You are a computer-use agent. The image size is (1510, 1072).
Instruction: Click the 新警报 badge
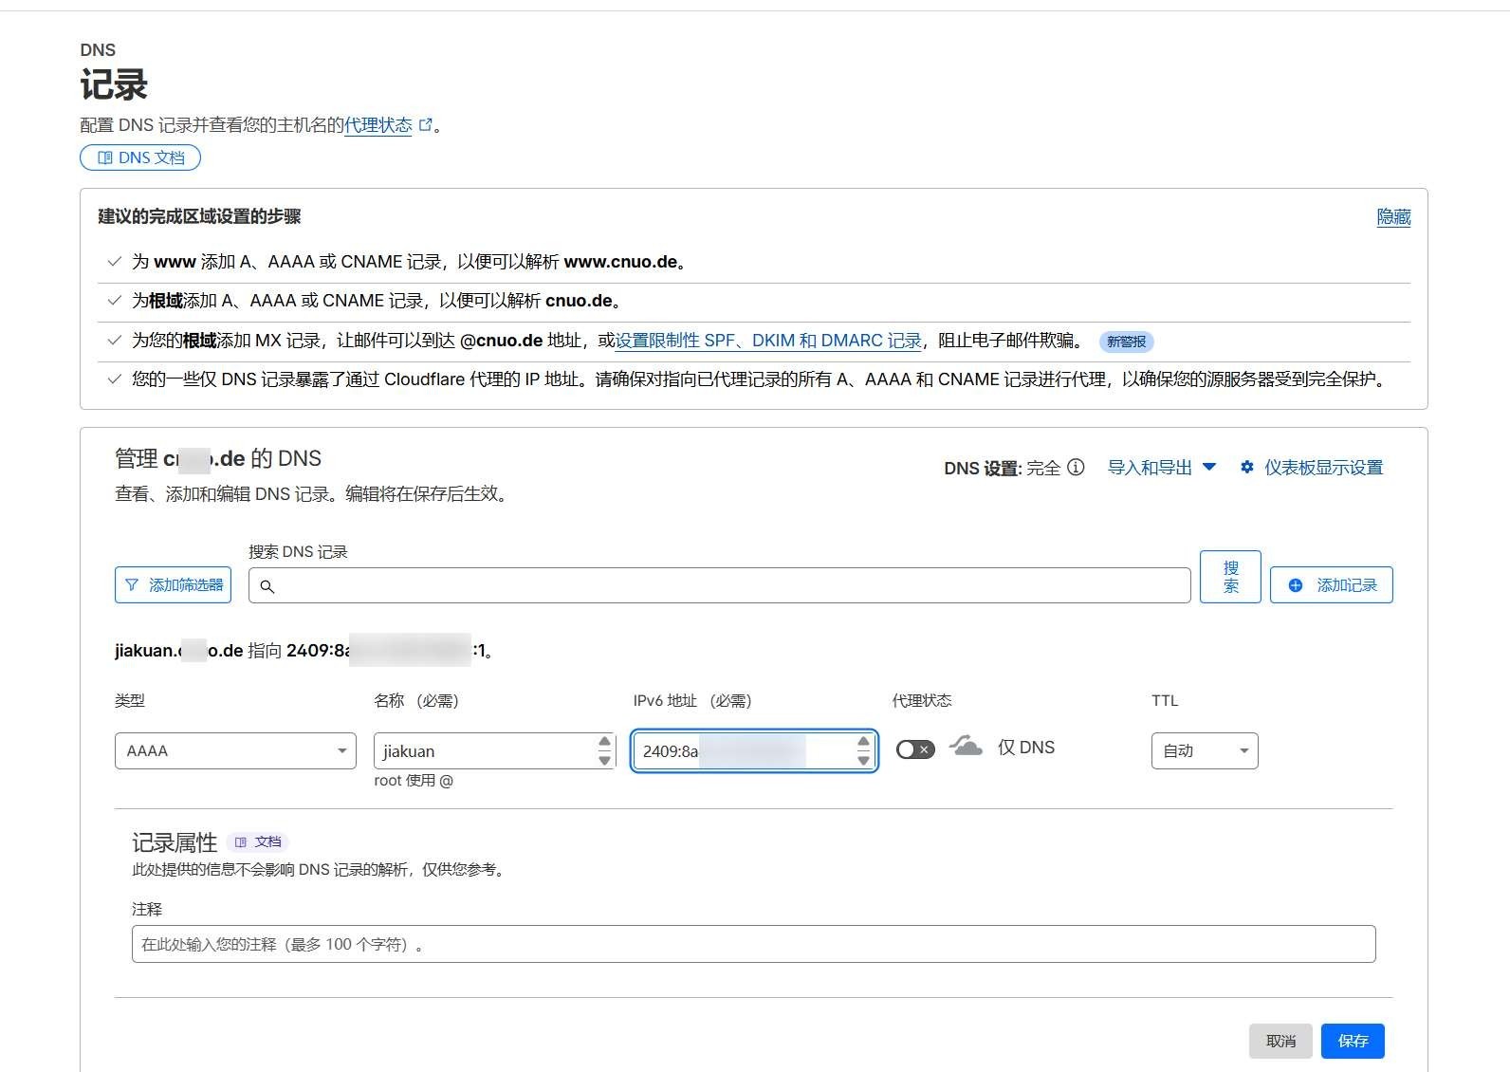(1126, 342)
